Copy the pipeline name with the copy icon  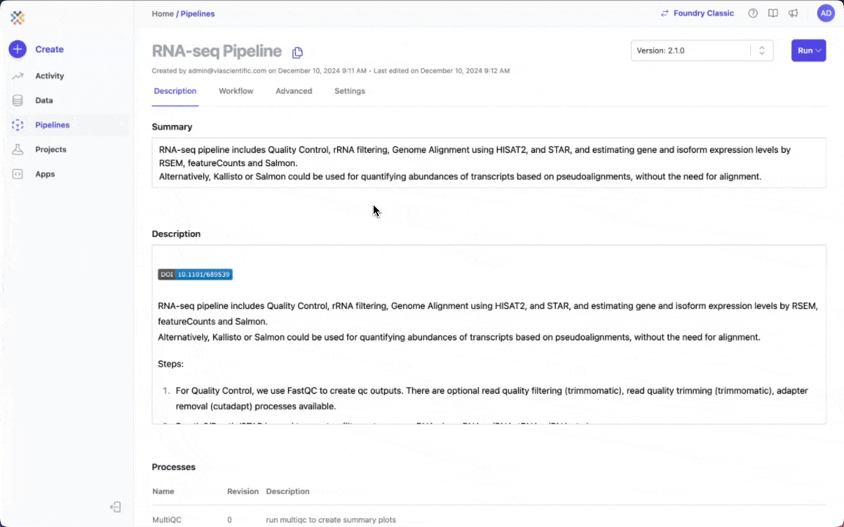(x=297, y=52)
